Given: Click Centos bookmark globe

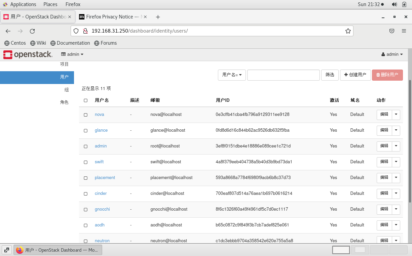Looking at the screenshot, I should [7, 43].
